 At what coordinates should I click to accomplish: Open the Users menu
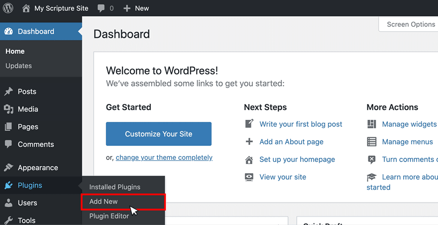coord(27,203)
